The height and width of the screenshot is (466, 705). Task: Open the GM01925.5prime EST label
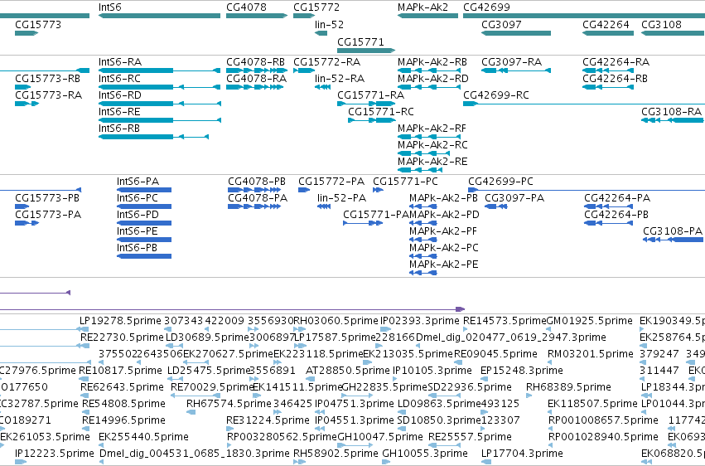coord(590,321)
